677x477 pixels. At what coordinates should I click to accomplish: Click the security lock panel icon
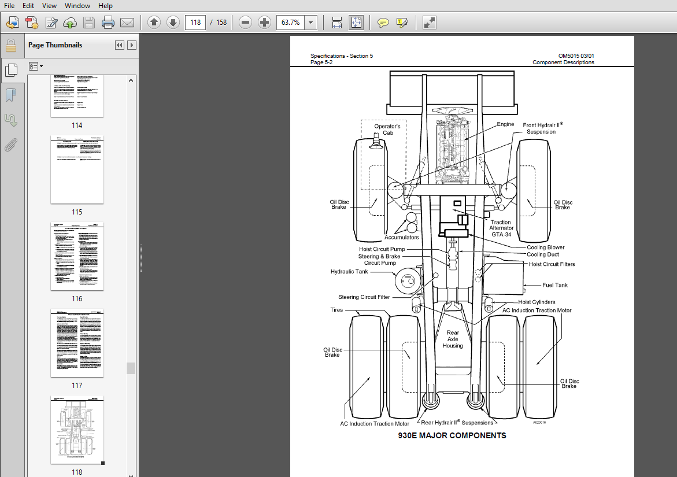[11, 45]
